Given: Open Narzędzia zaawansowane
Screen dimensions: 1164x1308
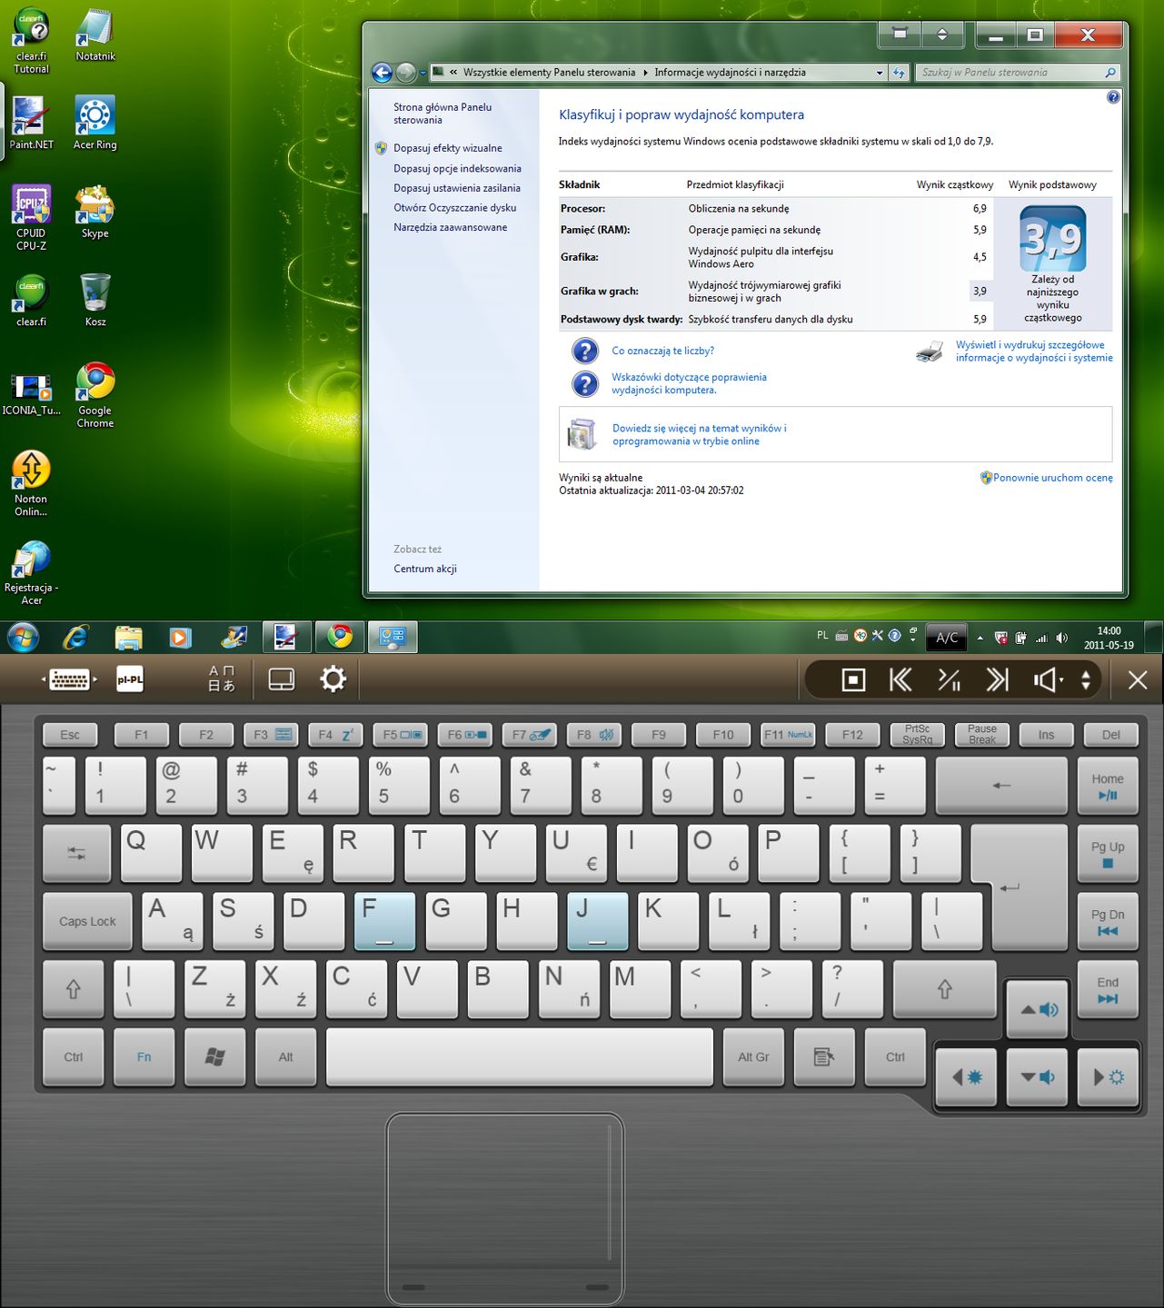Looking at the screenshot, I should pyautogui.click(x=451, y=227).
